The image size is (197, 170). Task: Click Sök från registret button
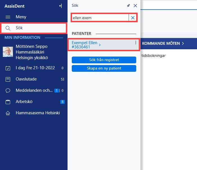(x=104, y=60)
